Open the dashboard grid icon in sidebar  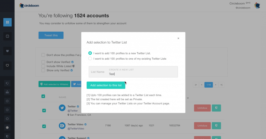click(8, 22)
